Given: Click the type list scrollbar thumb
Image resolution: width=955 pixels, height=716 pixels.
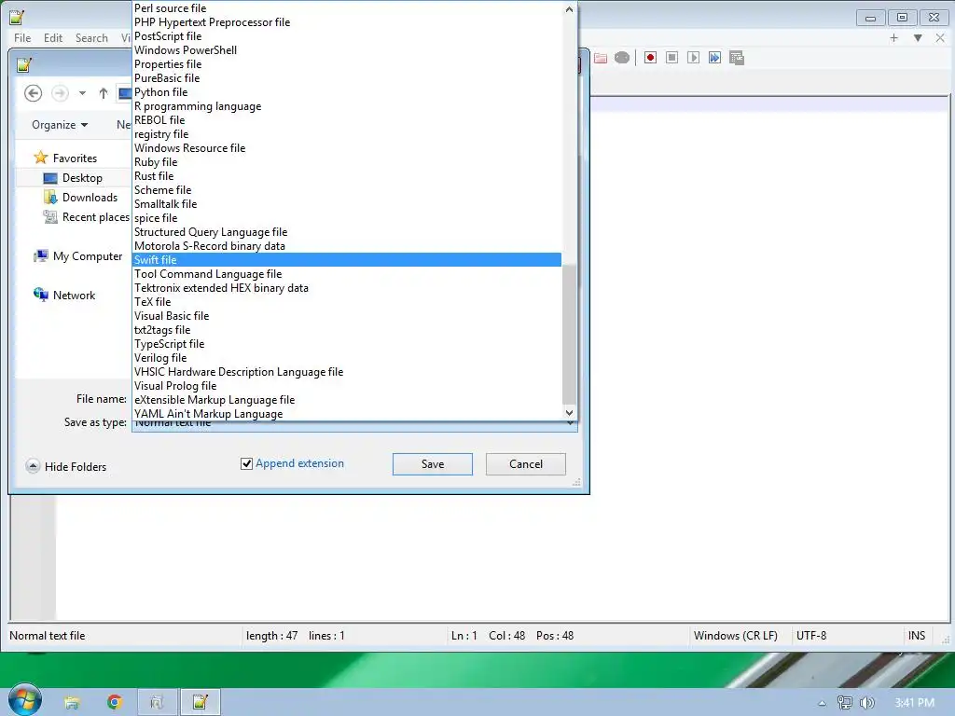Looking at the screenshot, I should click(x=569, y=333).
